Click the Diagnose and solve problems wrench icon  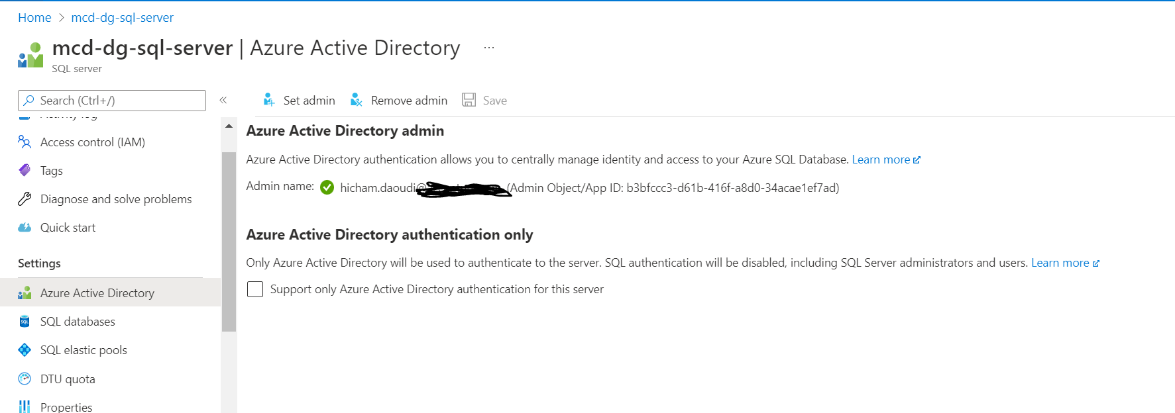coord(25,199)
